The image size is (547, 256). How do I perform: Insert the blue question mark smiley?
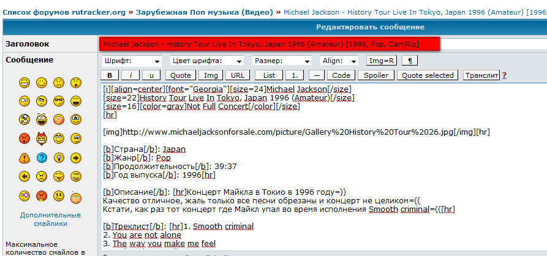(x=42, y=157)
